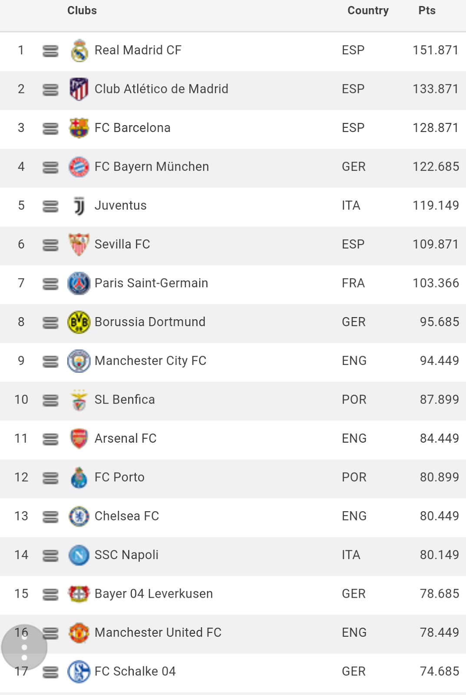
Task: Open the floating three-dot menu button
Action: tap(24, 647)
